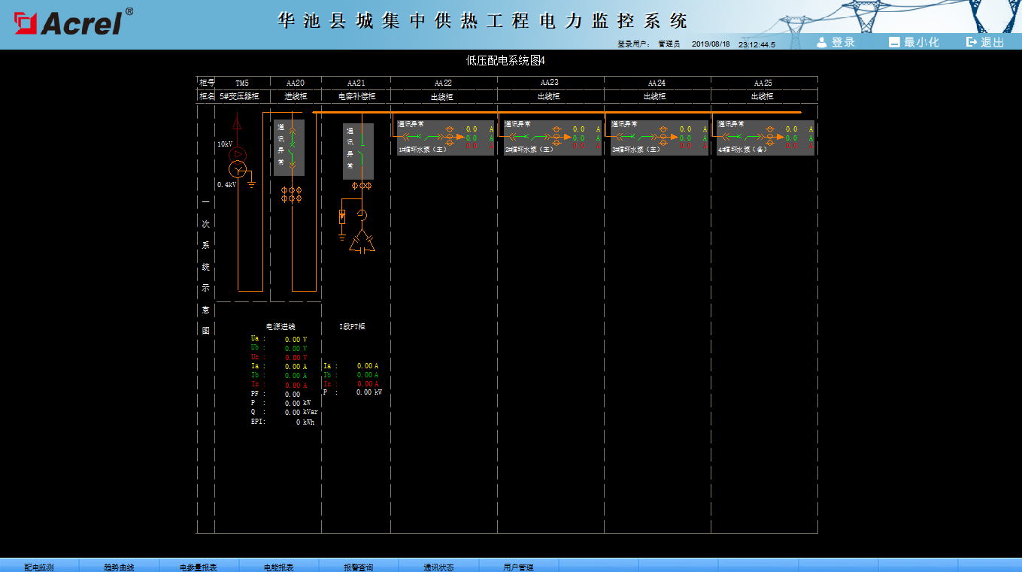
Task: Select the 3#循环水泵（主） label
Action: (636, 150)
